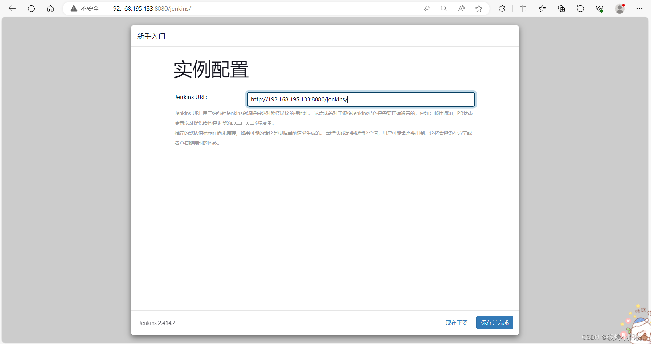
Task: Open the Settings and more menu
Action: point(640,8)
